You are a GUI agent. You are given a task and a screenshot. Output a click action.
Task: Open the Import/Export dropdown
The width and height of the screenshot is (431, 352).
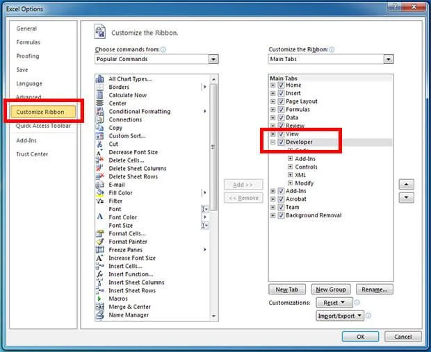coord(340,316)
